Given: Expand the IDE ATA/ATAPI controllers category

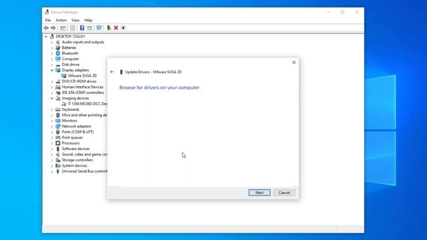Looking at the screenshot, I should (52, 93).
